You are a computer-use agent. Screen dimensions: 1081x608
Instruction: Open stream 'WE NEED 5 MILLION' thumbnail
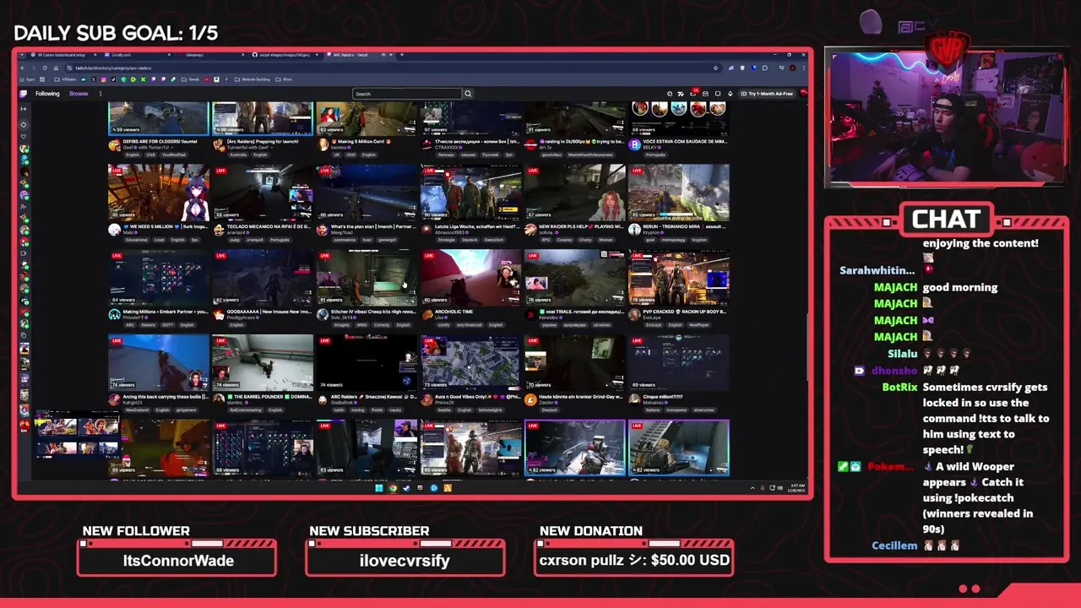[159, 193]
